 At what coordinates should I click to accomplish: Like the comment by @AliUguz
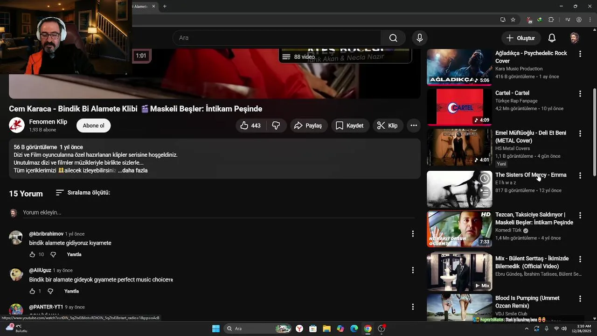coord(32,291)
